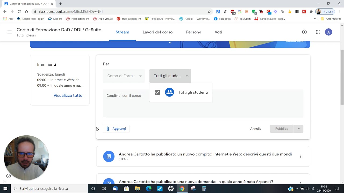Expand banner chevron below header
This screenshot has height=193, width=344.
pos(170,43)
